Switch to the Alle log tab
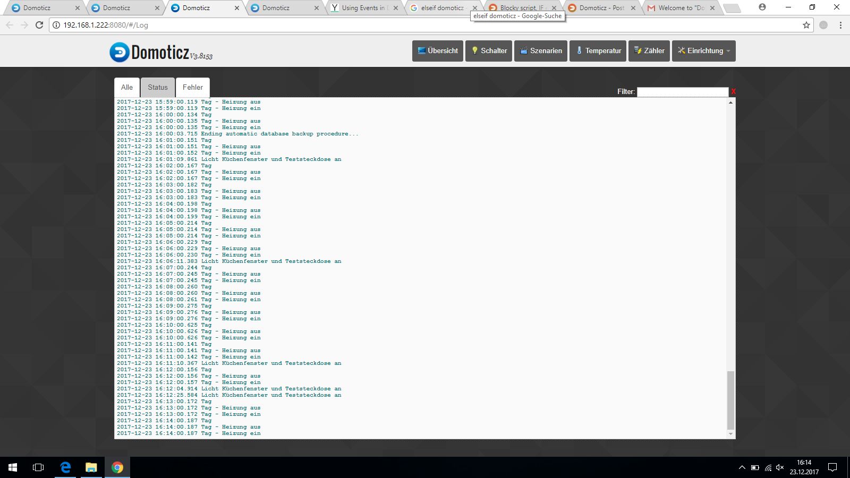850x478 pixels. point(127,88)
